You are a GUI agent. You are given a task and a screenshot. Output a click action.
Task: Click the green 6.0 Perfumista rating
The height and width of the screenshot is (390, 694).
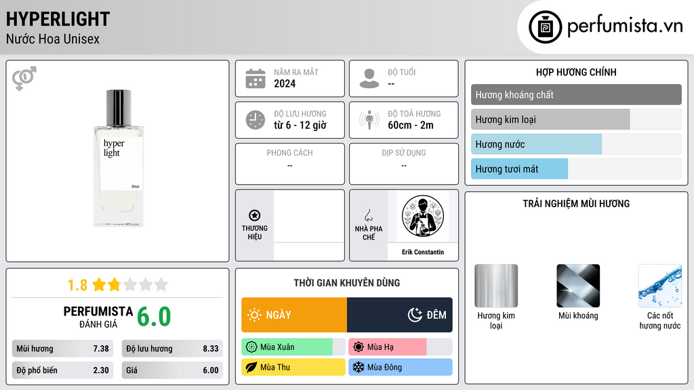[x=154, y=317]
